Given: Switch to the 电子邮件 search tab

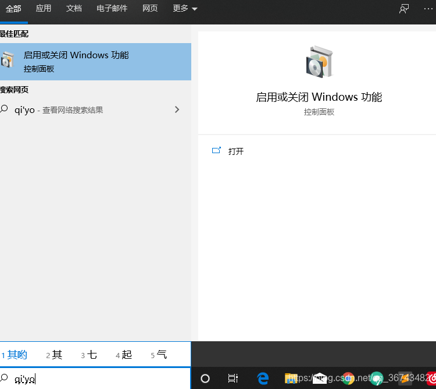Looking at the screenshot, I should (x=112, y=8).
